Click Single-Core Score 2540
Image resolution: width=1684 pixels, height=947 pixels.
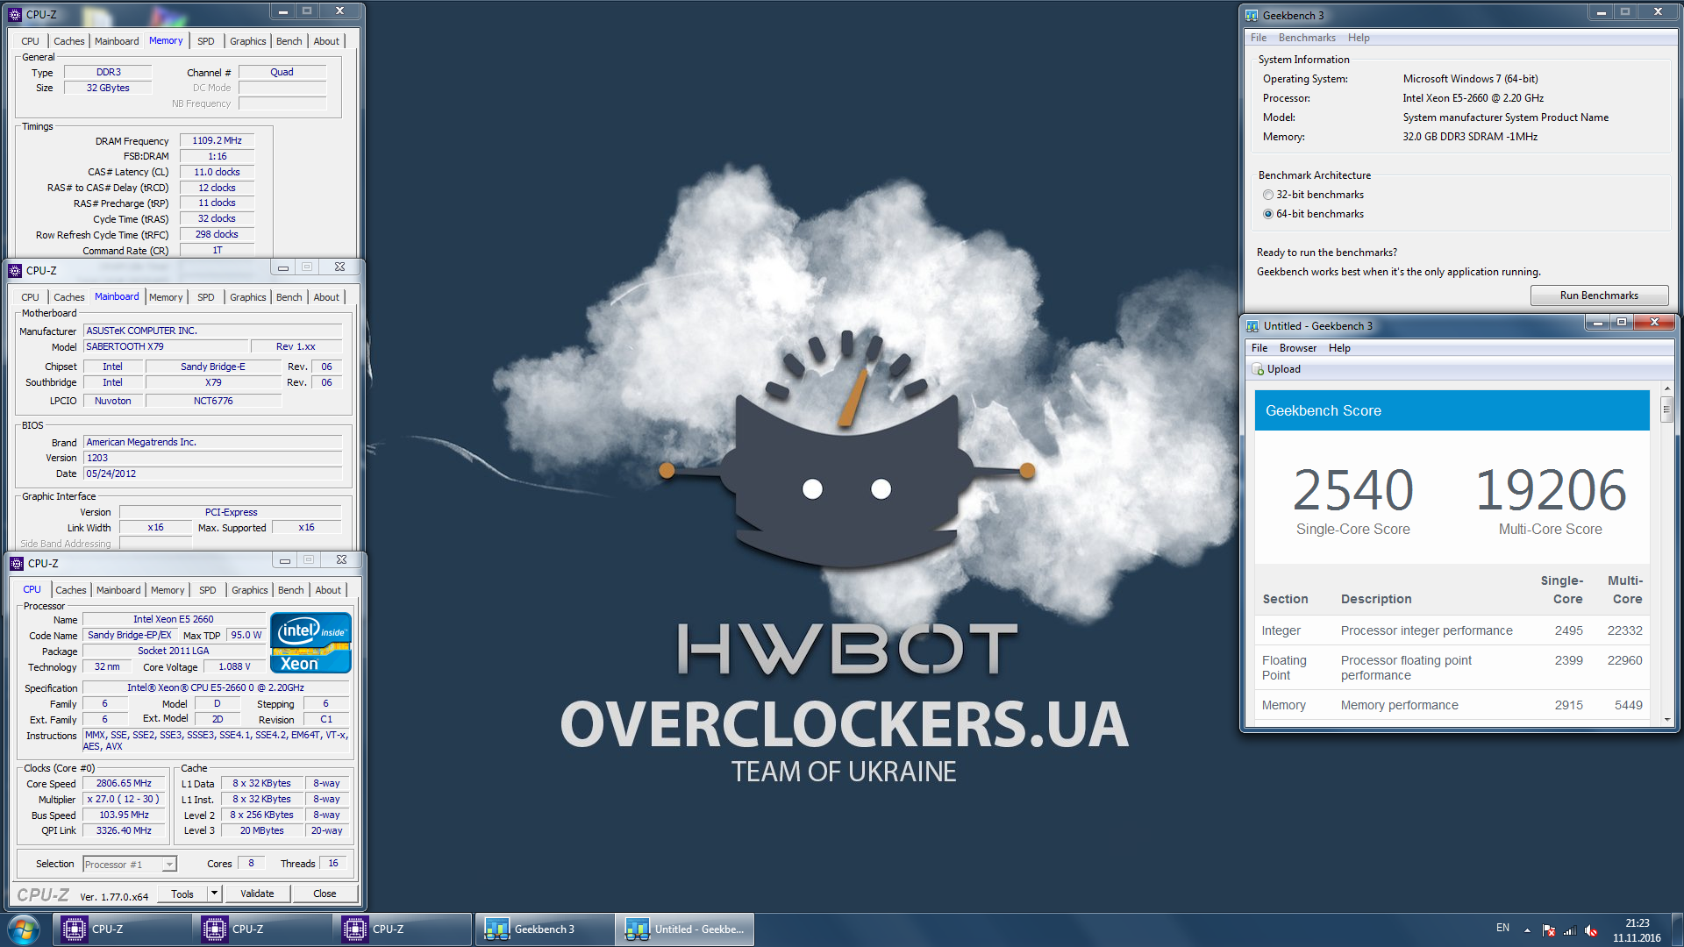coord(1352,490)
